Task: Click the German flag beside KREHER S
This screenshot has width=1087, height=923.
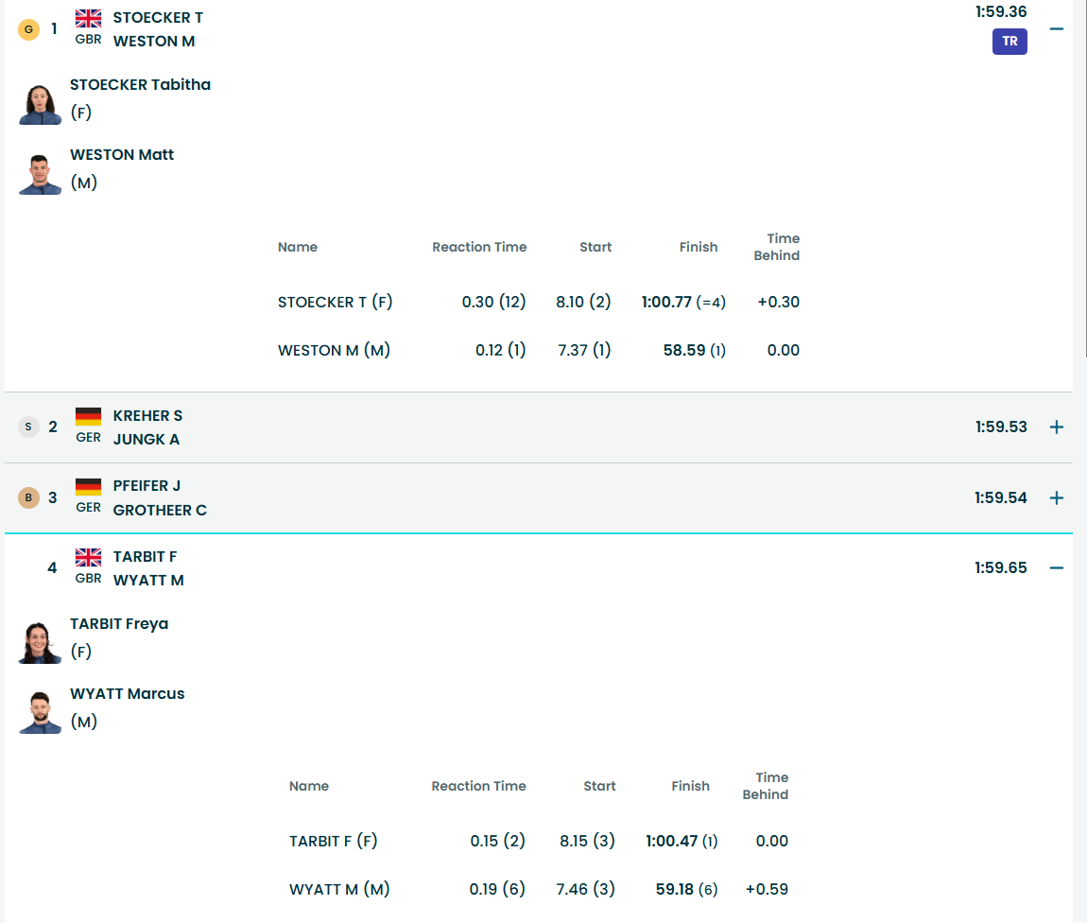Action: click(x=88, y=416)
